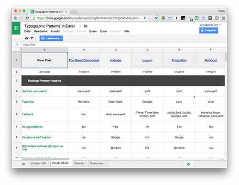Open the Datei menu
The width and height of the screenshot is (239, 185).
pos(28,31)
